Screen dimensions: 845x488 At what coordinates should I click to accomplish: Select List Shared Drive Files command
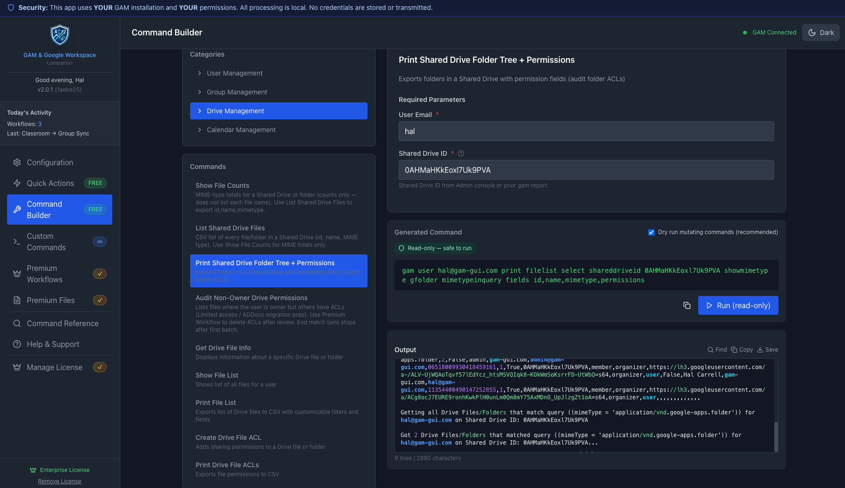coord(279,236)
